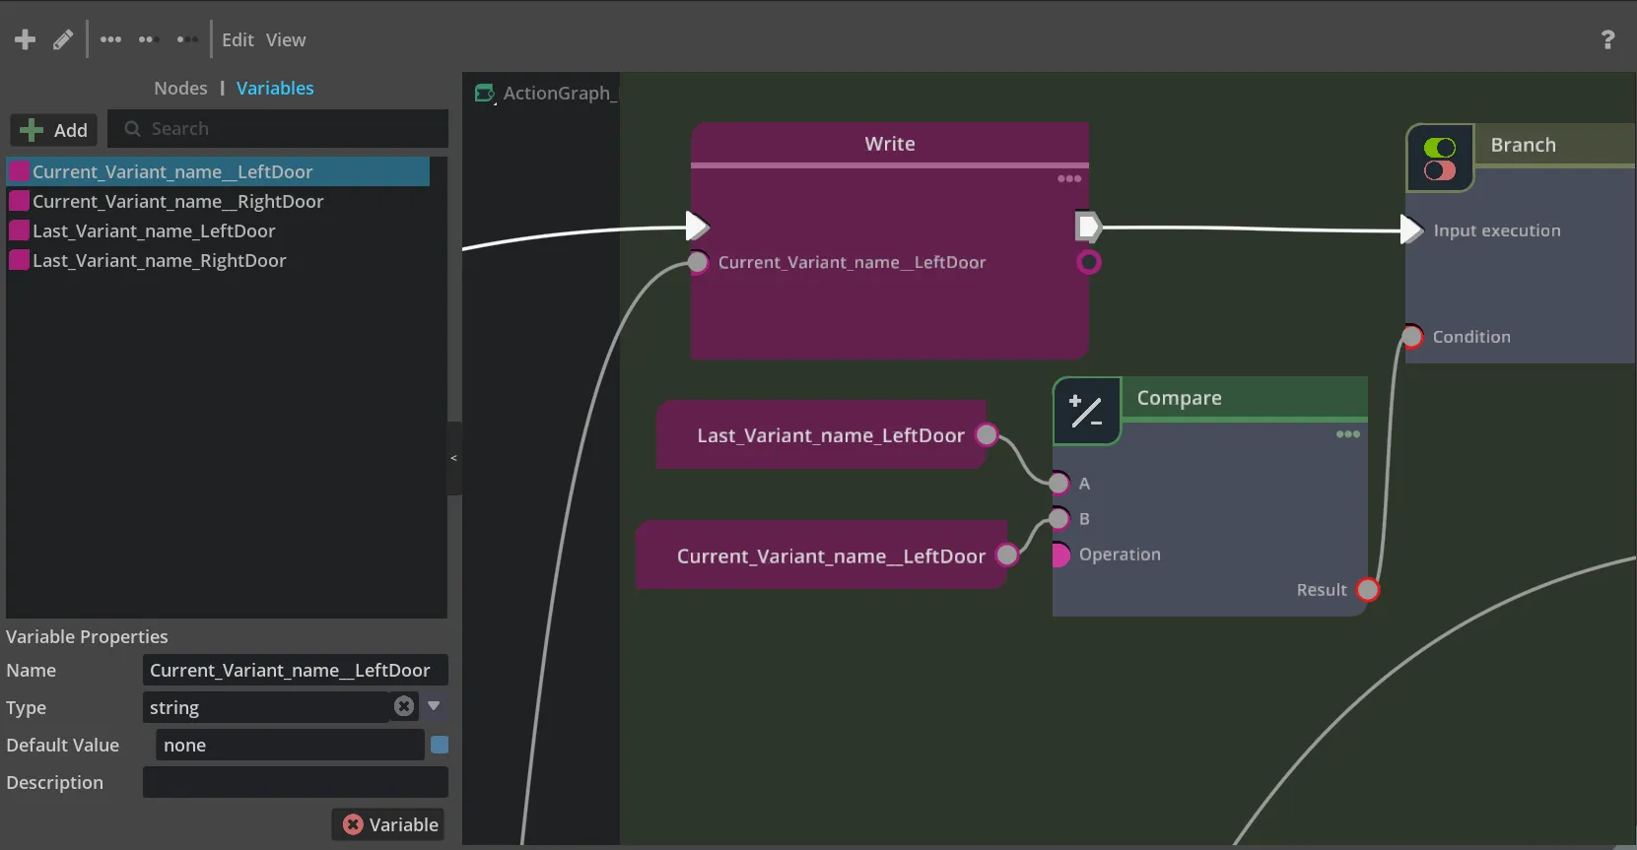Open the Edit menu
This screenshot has height=850, width=1637.
(238, 40)
